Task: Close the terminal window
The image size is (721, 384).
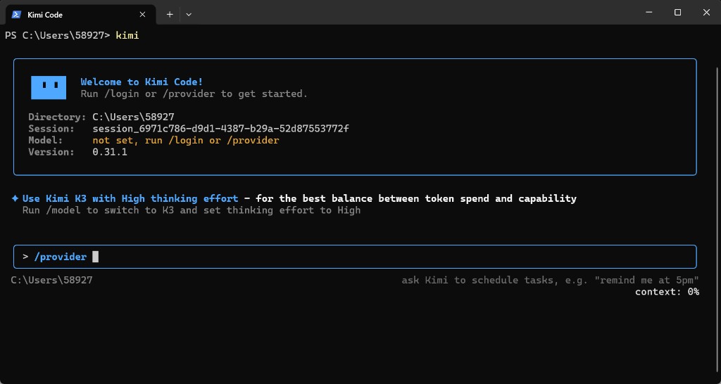Action: point(707,13)
